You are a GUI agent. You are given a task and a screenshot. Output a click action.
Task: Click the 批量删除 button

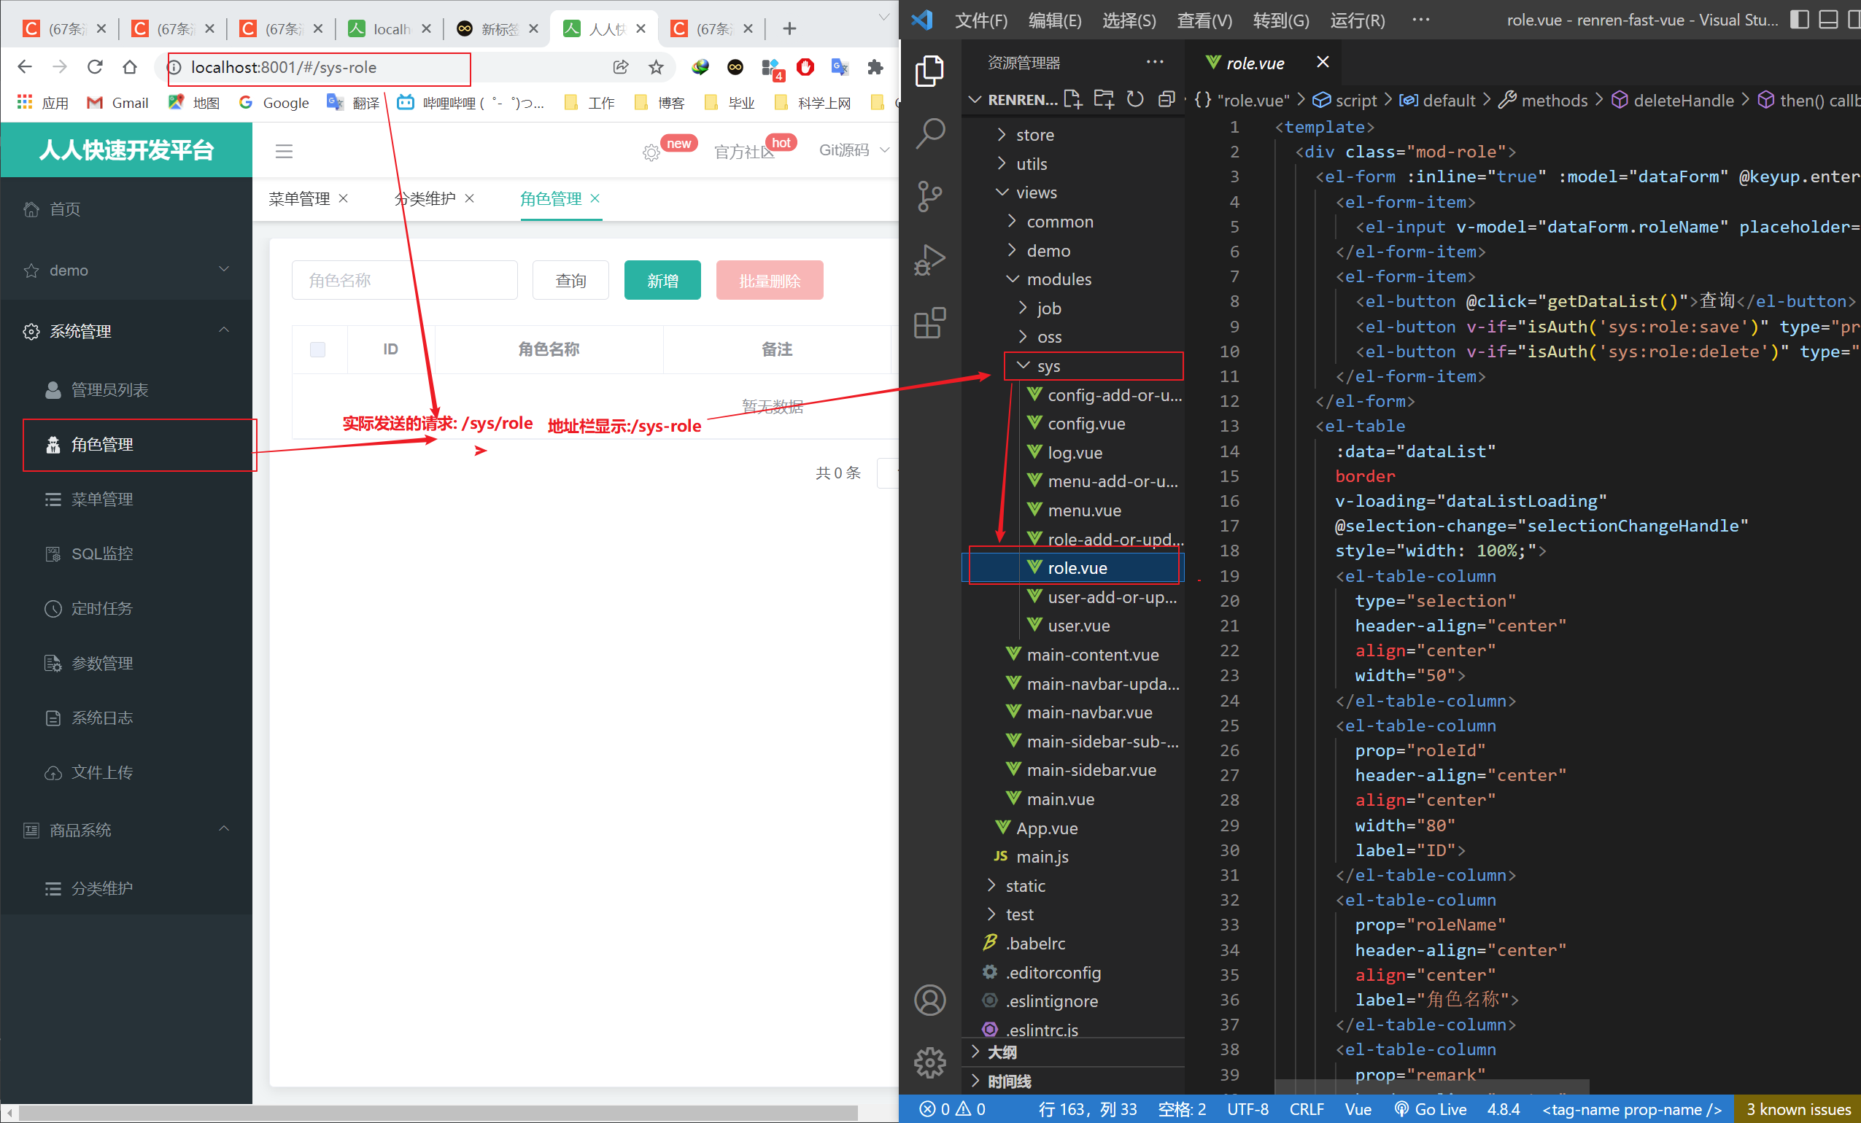[770, 280]
